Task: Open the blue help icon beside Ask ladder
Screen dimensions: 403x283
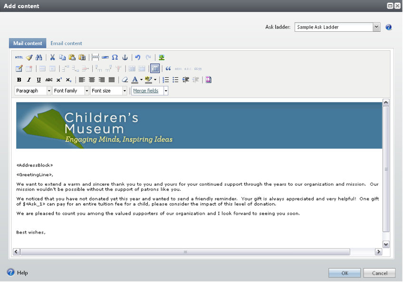Action: tap(389, 27)
